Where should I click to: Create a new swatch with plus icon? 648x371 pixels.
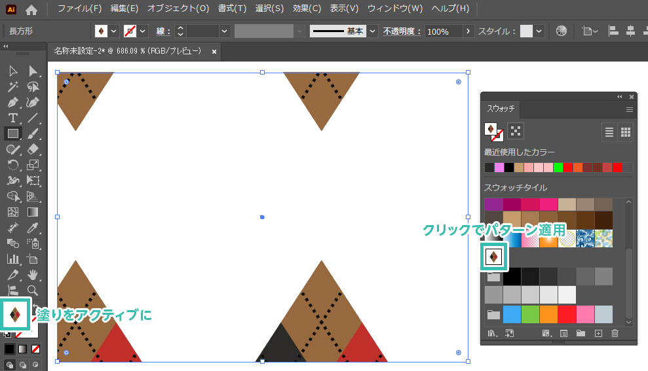click(598, 334)
